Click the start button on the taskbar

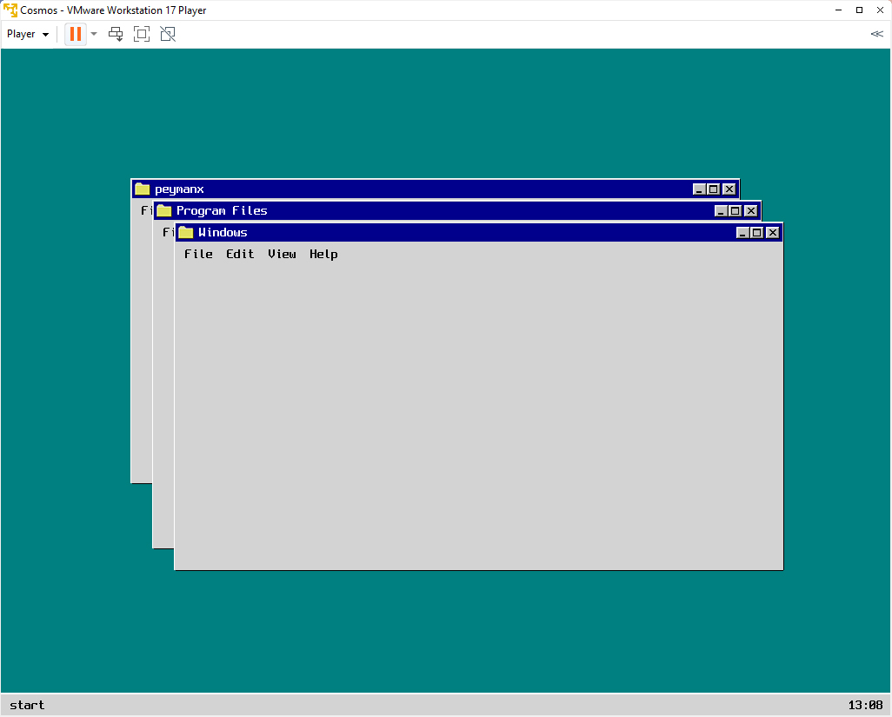point(27,705)
